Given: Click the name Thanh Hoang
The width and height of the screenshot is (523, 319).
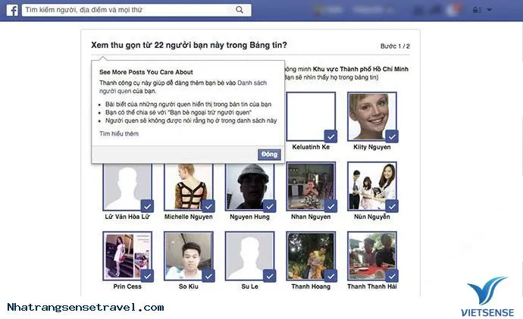Looking at the screenshot, I should coord(311,286).
